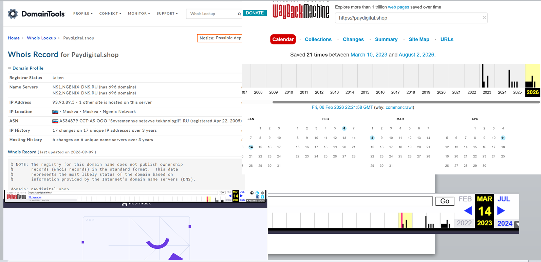Click the Wayback URL field showing https://paydigital.shop

[411, 18]
